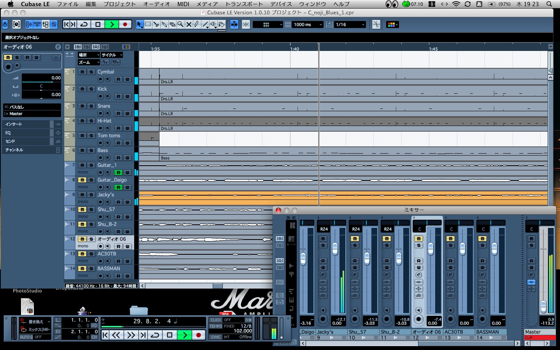Click Play in the transport panel

click(185, 335)
